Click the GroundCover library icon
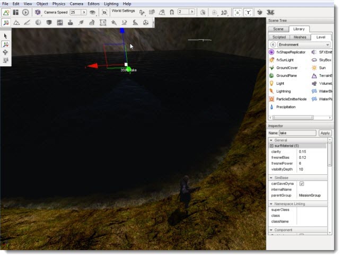Image resolution: width=342 pixels, height=258 pixels. (x=271, y=68)
